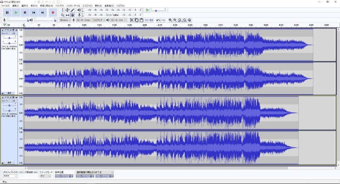Open the ヘルプ(H) menu
Image resolution: width=340 pixels, height=184 pixels.
(x=120, y=6)
